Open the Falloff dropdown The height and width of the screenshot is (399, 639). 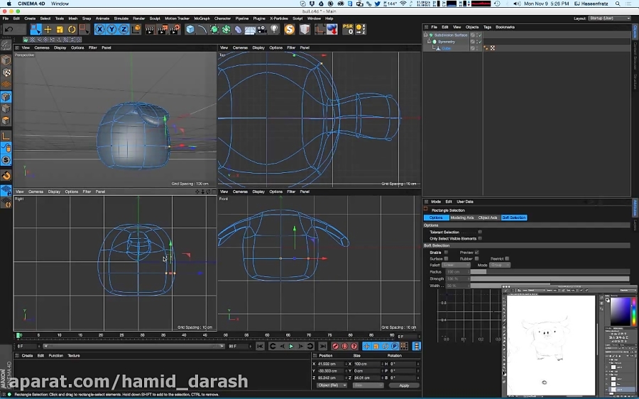click(456, 265)
